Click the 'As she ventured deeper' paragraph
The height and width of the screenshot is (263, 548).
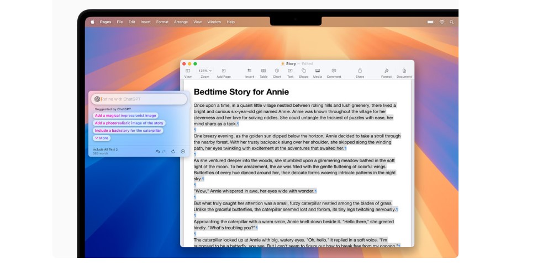click(x=295, y=169)
